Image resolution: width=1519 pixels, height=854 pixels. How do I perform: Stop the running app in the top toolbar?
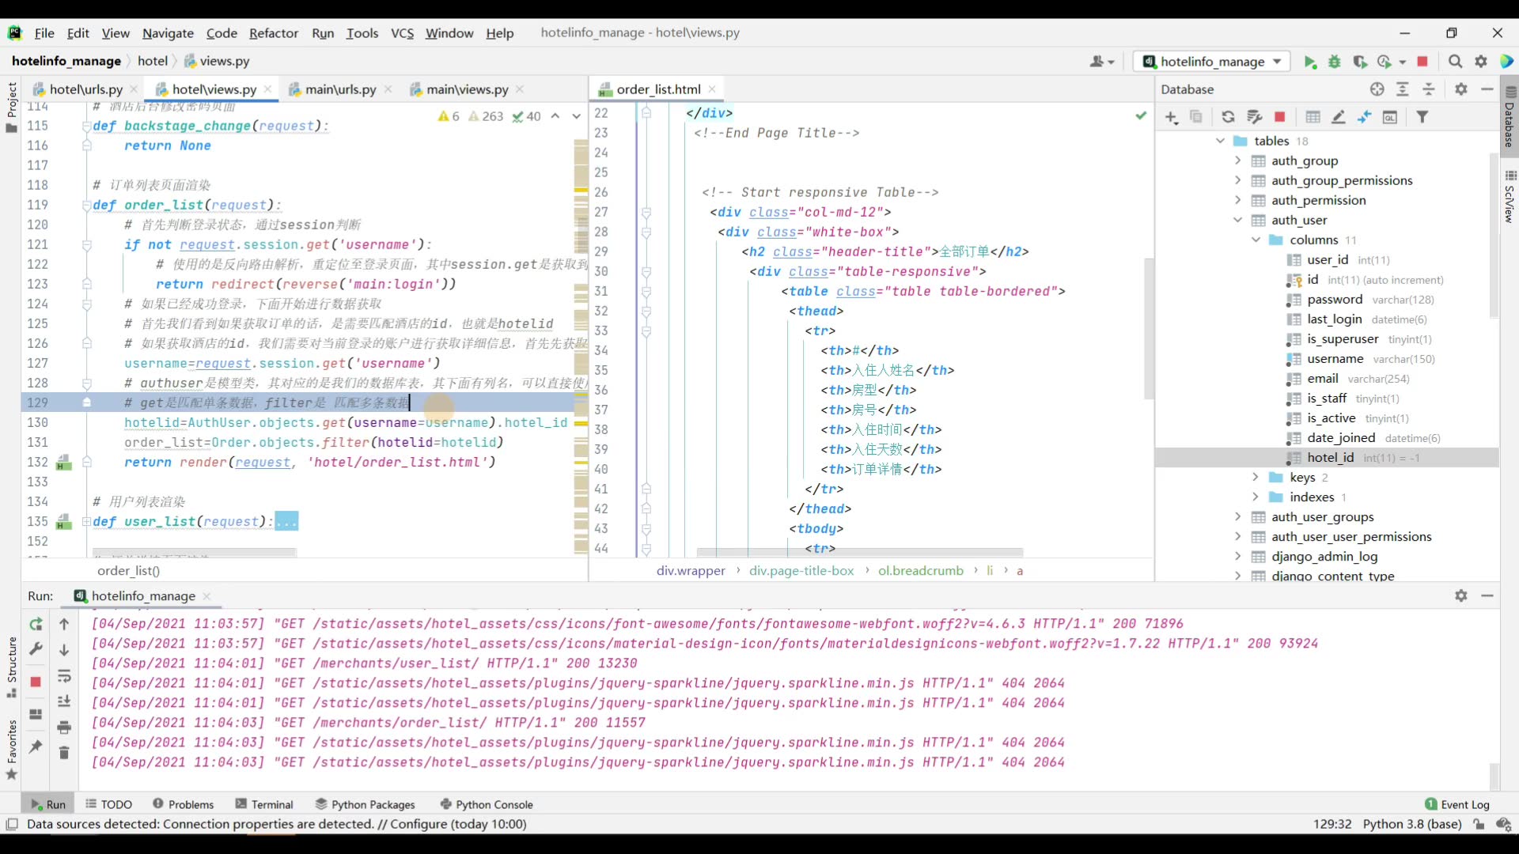(1422, 62)
